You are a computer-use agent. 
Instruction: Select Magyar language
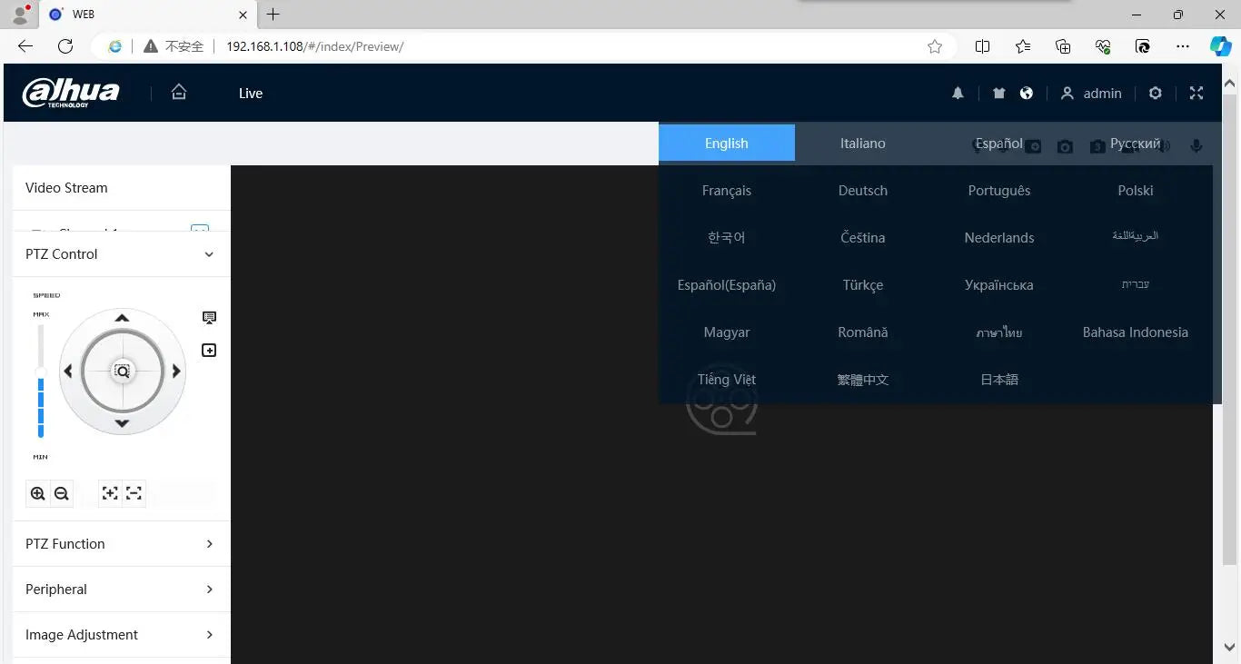click(x=727, y=332)
